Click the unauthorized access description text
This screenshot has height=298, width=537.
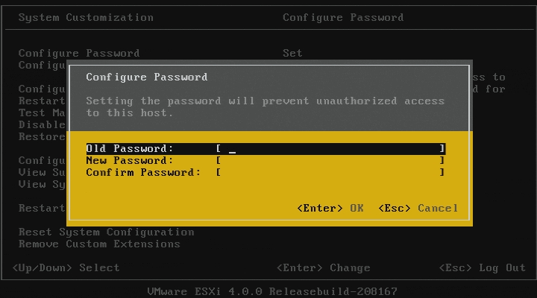[265, 107]
